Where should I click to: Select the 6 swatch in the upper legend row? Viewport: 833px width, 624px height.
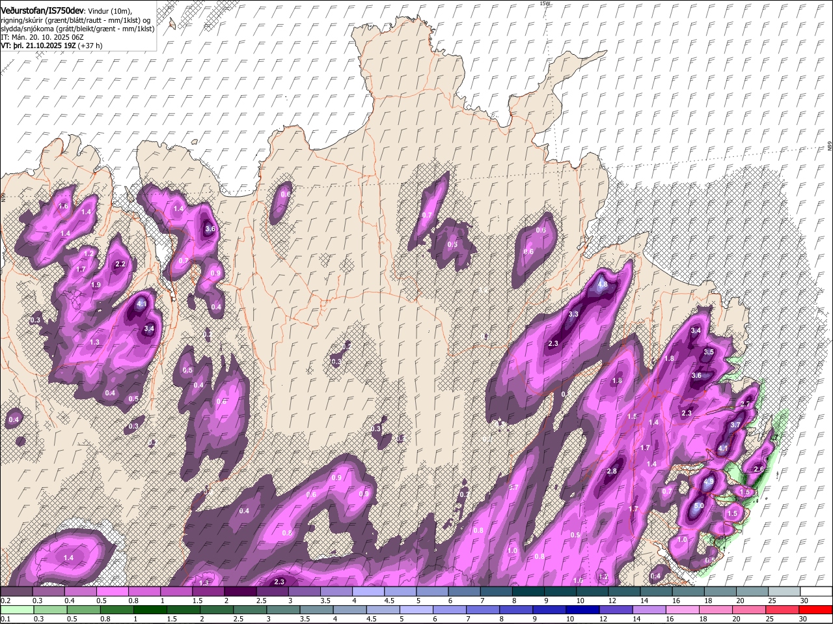(x=465, y=591)
